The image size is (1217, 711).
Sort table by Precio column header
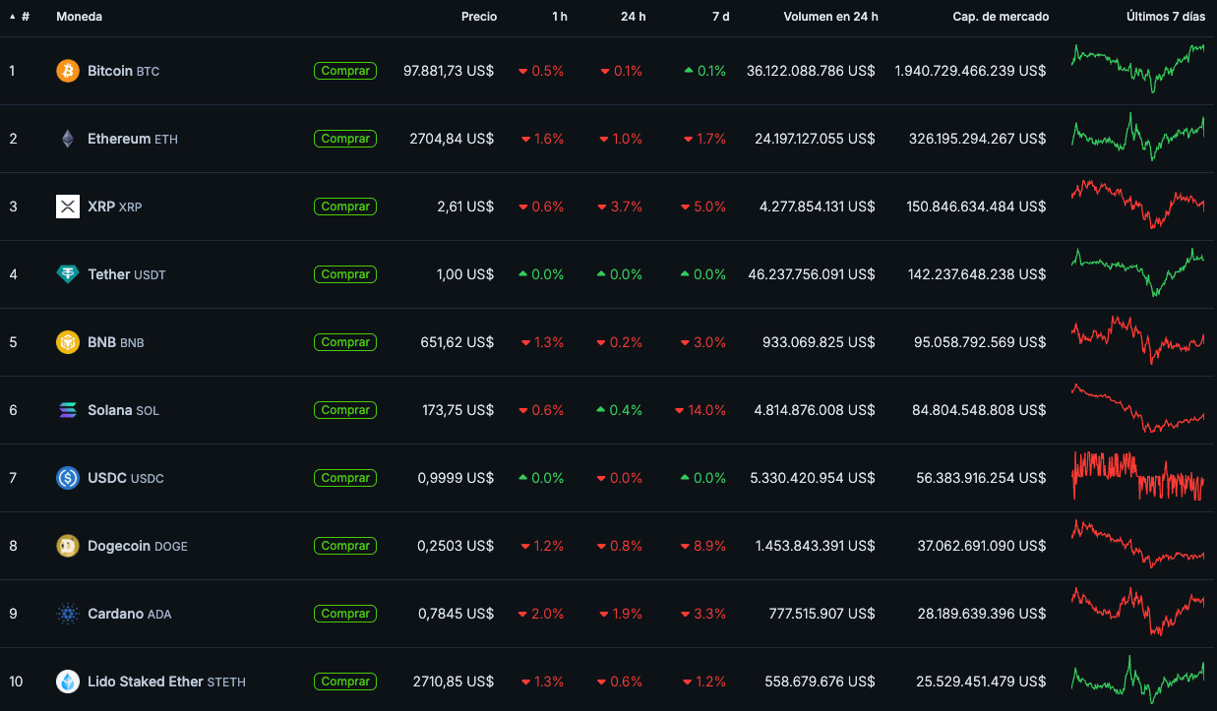click(x=479, y=17)
